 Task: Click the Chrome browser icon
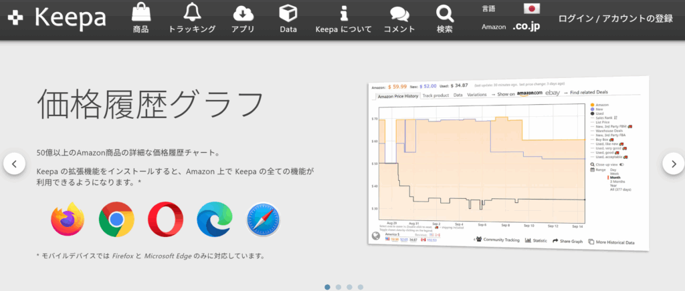coord(116,218)
